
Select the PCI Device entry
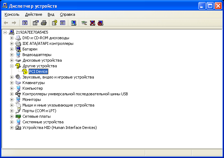[38, 71]
